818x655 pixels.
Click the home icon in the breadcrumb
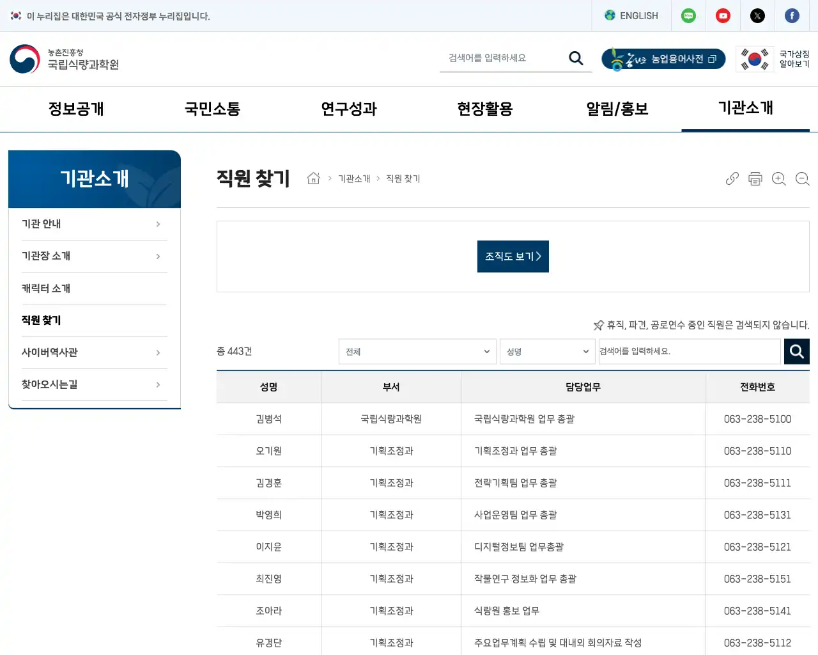313,178
